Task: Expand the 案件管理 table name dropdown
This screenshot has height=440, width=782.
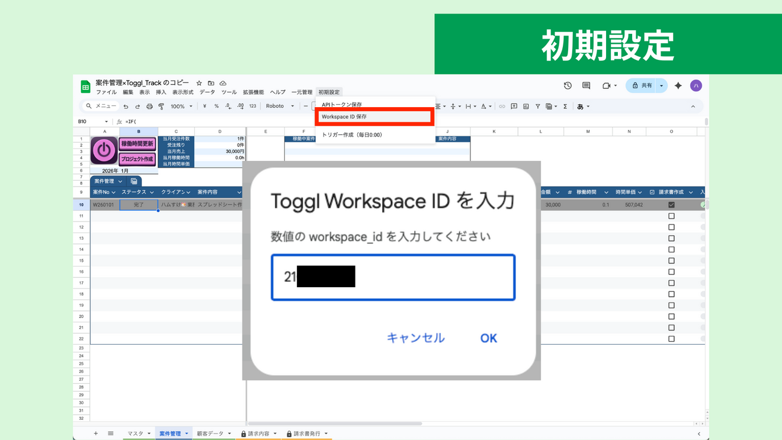Action: 120,181
